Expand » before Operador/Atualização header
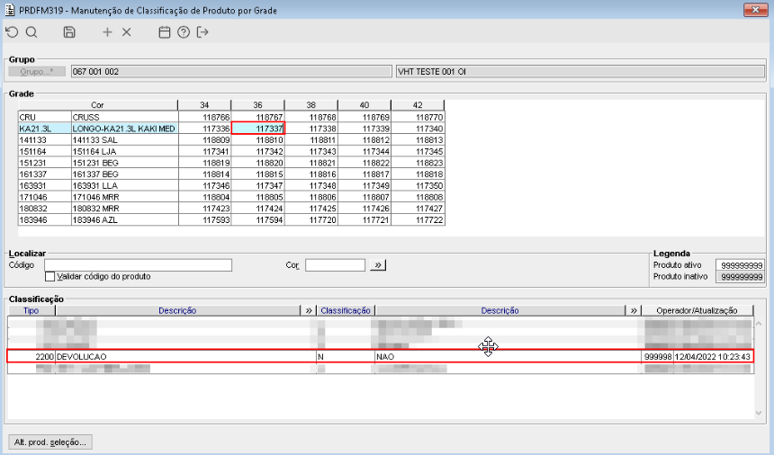The height and width of the screenshot is (455, 774). pyautogui.click(x=634, y=310)
